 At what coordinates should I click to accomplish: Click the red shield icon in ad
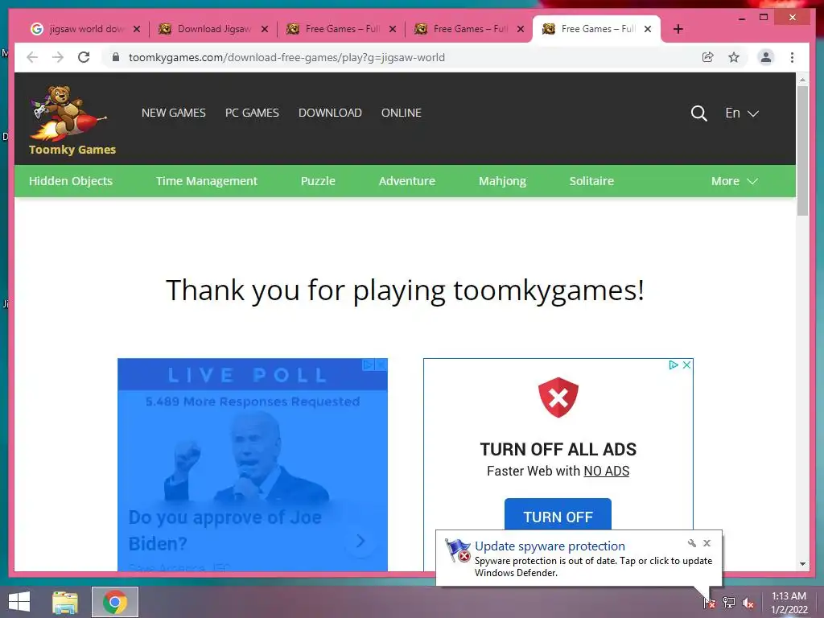click(x=558, y=398)
